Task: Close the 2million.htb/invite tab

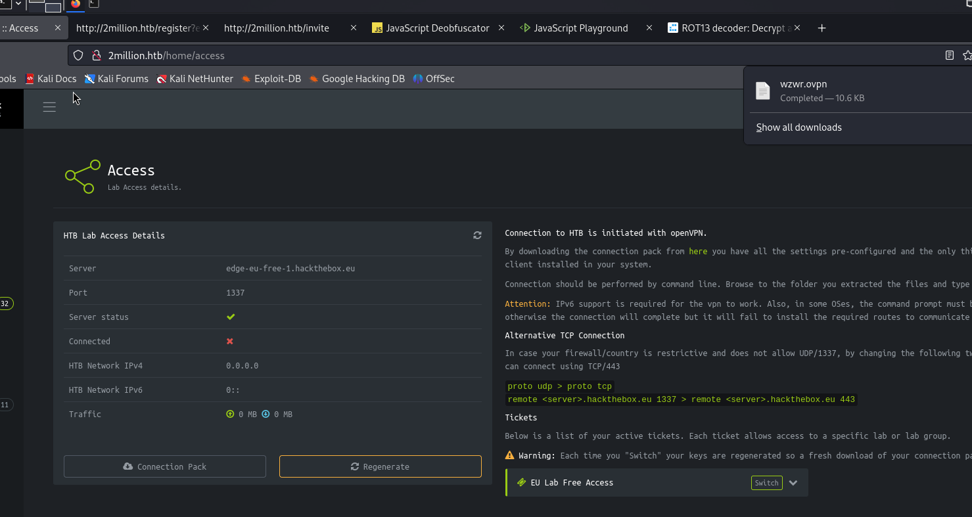Action: pos(354,28)
